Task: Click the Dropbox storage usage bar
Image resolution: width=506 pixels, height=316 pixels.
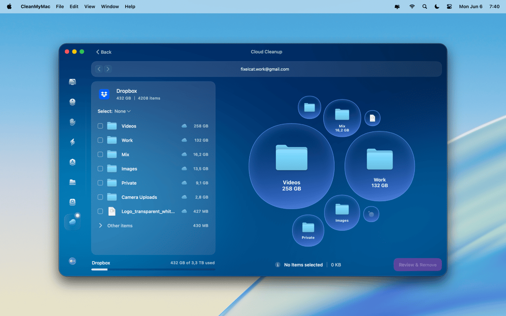Action: 153,269
